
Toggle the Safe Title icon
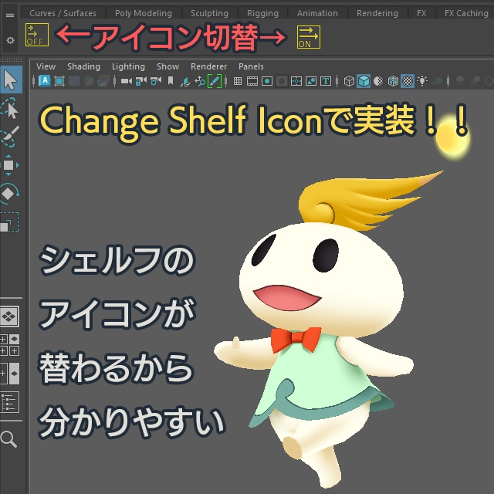[326, 81]
